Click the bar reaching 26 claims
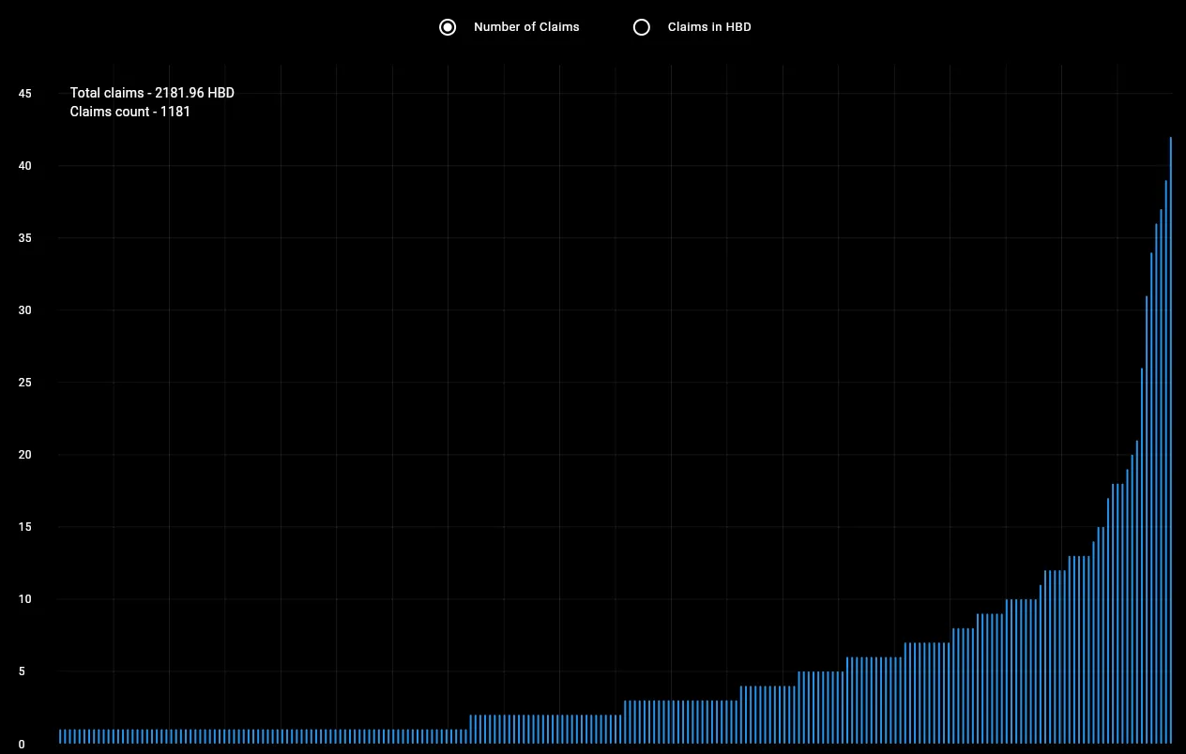1186x754 pixels. tap(1142, 555)
